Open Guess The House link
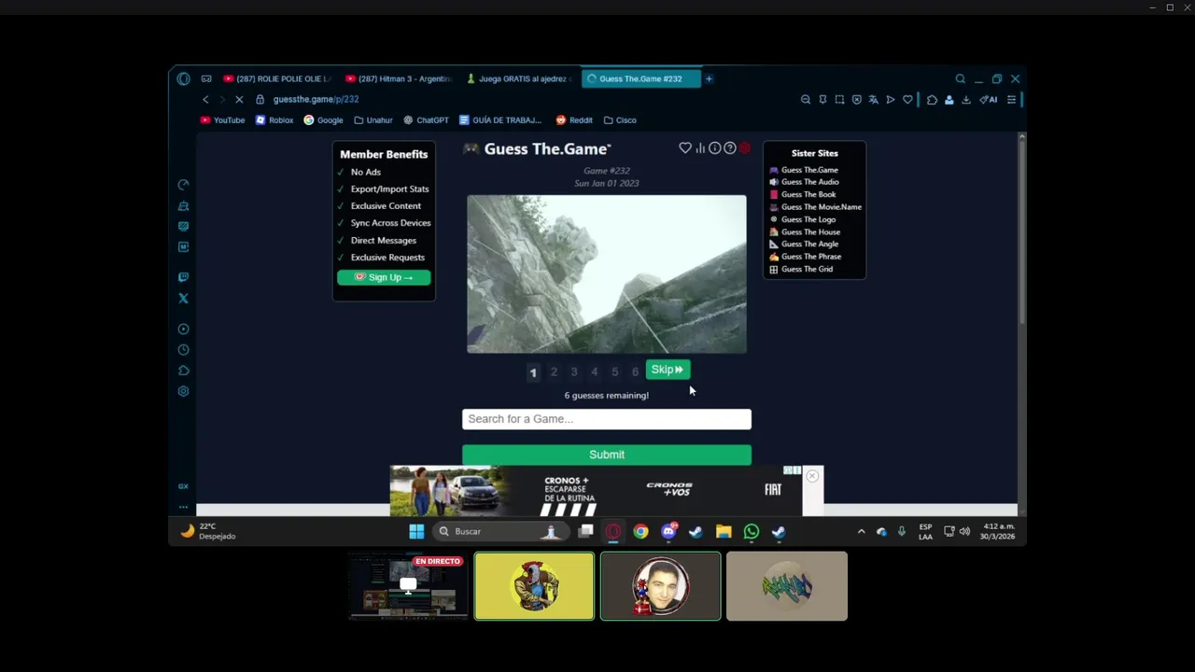The width and height of the screenshot is (1195, 672). (x=805, y=231)
